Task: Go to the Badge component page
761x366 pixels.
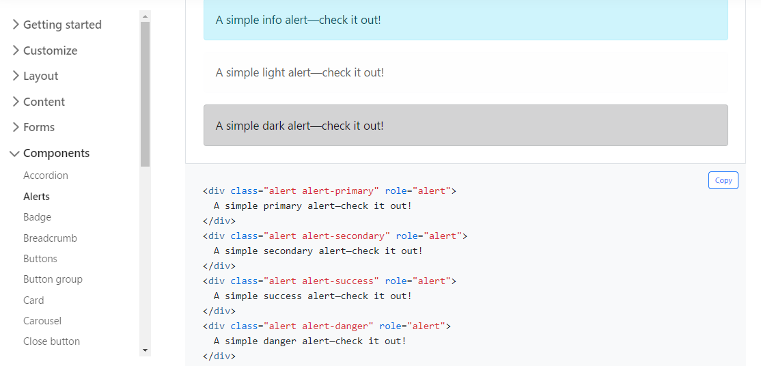Action: [x=37, y=217]
